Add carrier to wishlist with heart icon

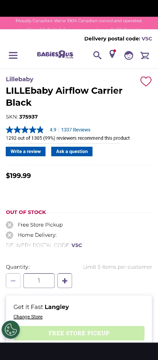point(146,81)
